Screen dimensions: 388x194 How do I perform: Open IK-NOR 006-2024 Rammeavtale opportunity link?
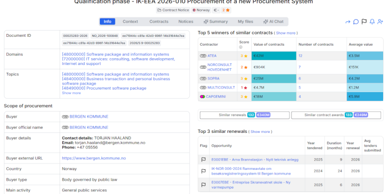(251, 171)
